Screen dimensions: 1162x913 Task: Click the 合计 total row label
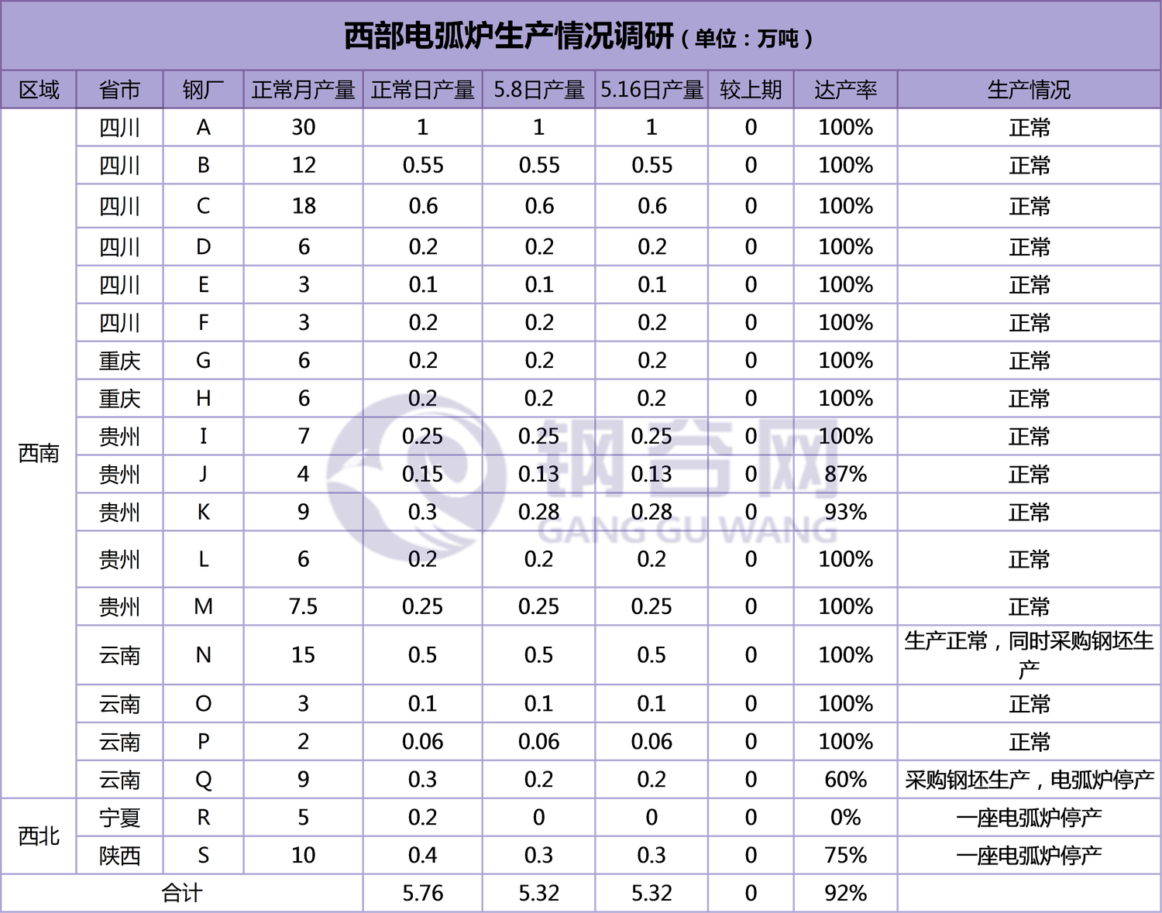click(182, 893)
